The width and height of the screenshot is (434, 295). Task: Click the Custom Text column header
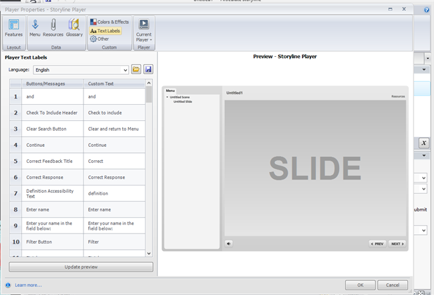coord(114,83)
